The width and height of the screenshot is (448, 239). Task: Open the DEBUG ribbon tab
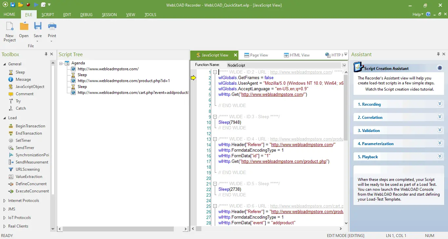tap(86, 14)
